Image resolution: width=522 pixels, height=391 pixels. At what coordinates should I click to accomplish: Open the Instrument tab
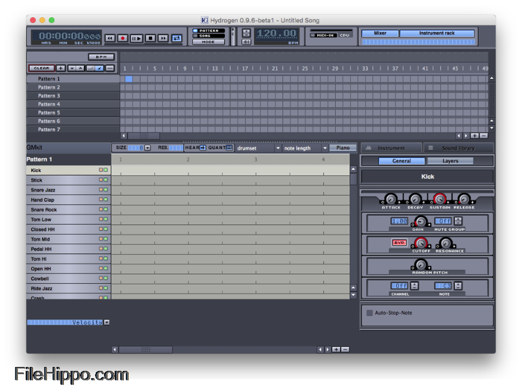391,148
